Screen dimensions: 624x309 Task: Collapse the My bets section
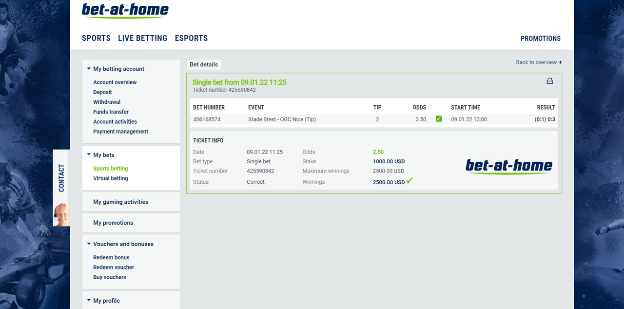[x=89, y=155]
